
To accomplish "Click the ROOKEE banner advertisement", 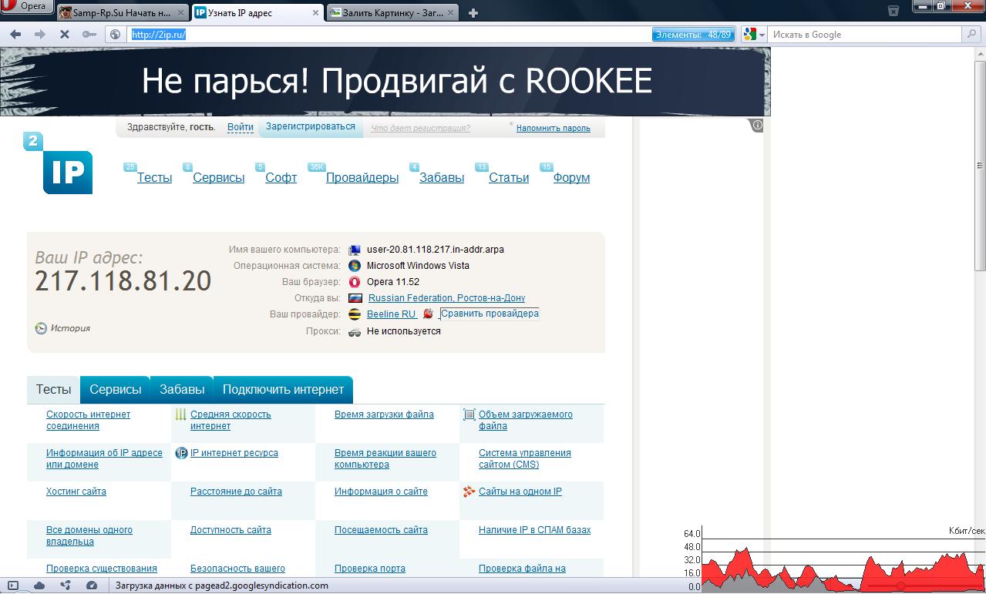I will (x=385, y=81).
